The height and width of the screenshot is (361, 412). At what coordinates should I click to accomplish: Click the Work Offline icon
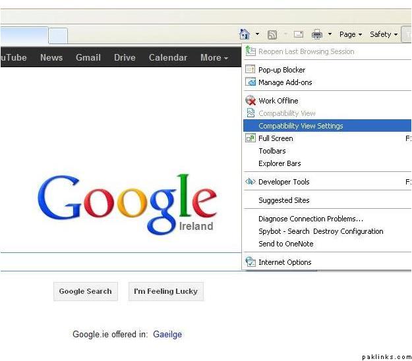point(250,101)
